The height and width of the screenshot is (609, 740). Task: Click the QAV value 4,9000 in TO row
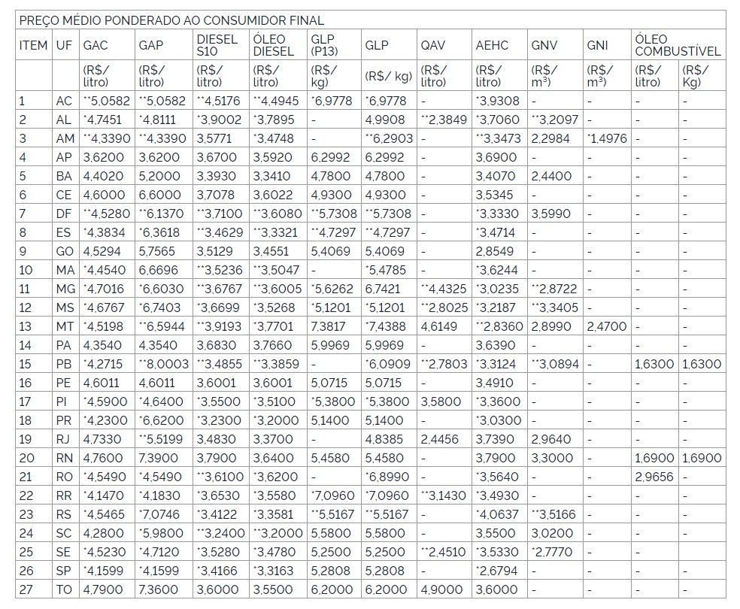tap(441, 589)
